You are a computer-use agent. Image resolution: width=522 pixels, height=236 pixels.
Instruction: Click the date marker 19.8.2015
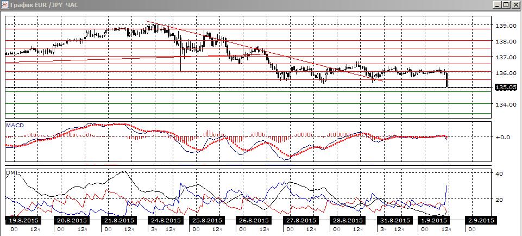[24, 221]
